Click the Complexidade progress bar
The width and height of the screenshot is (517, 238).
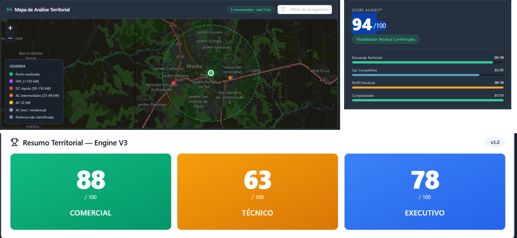click(x=428, y=100)
